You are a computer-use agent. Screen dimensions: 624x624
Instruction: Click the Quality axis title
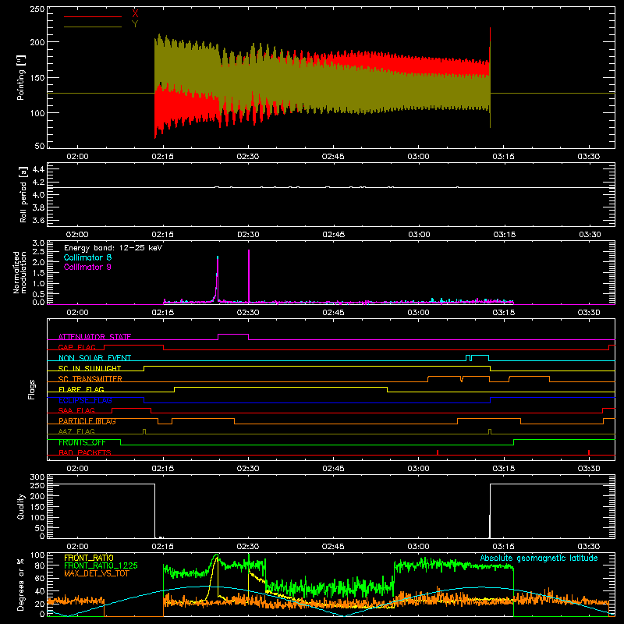[x=21, y=506]
